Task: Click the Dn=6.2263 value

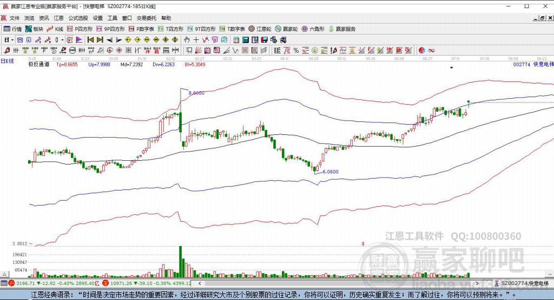Action: (164, 65)
